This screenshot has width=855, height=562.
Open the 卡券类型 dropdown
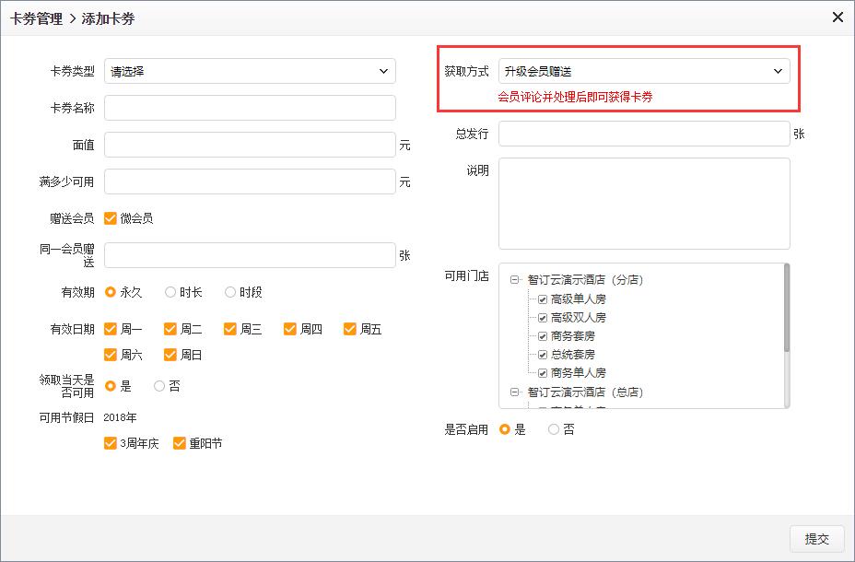pyautogui.click(x=250, y=71)
